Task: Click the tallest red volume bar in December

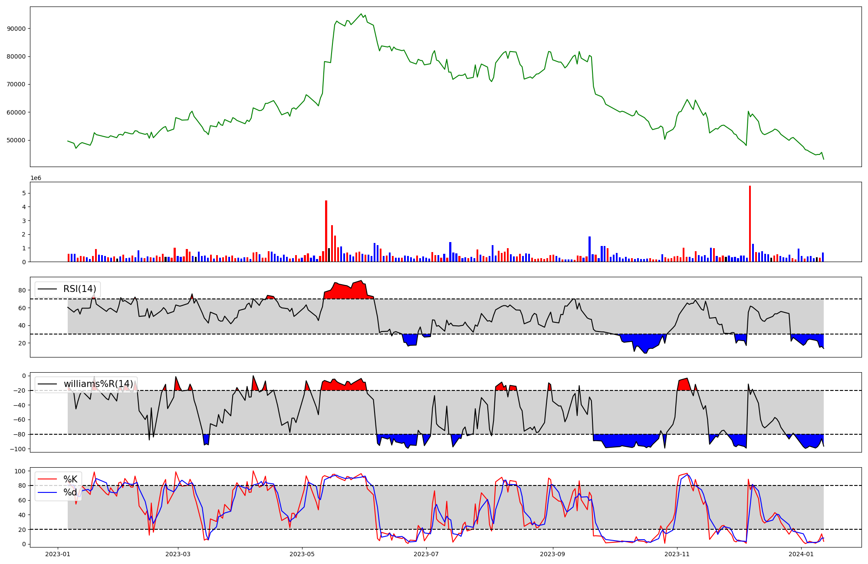Action: pos(750,223)
